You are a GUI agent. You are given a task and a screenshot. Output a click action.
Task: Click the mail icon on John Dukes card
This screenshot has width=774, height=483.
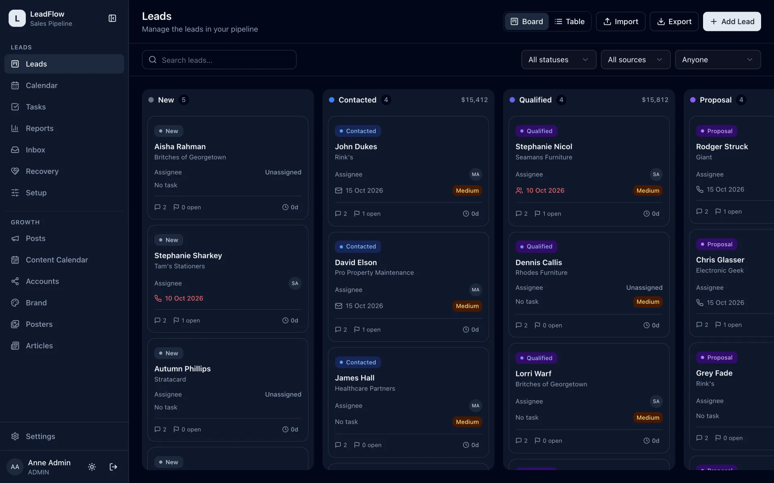[x=339, y=190]
